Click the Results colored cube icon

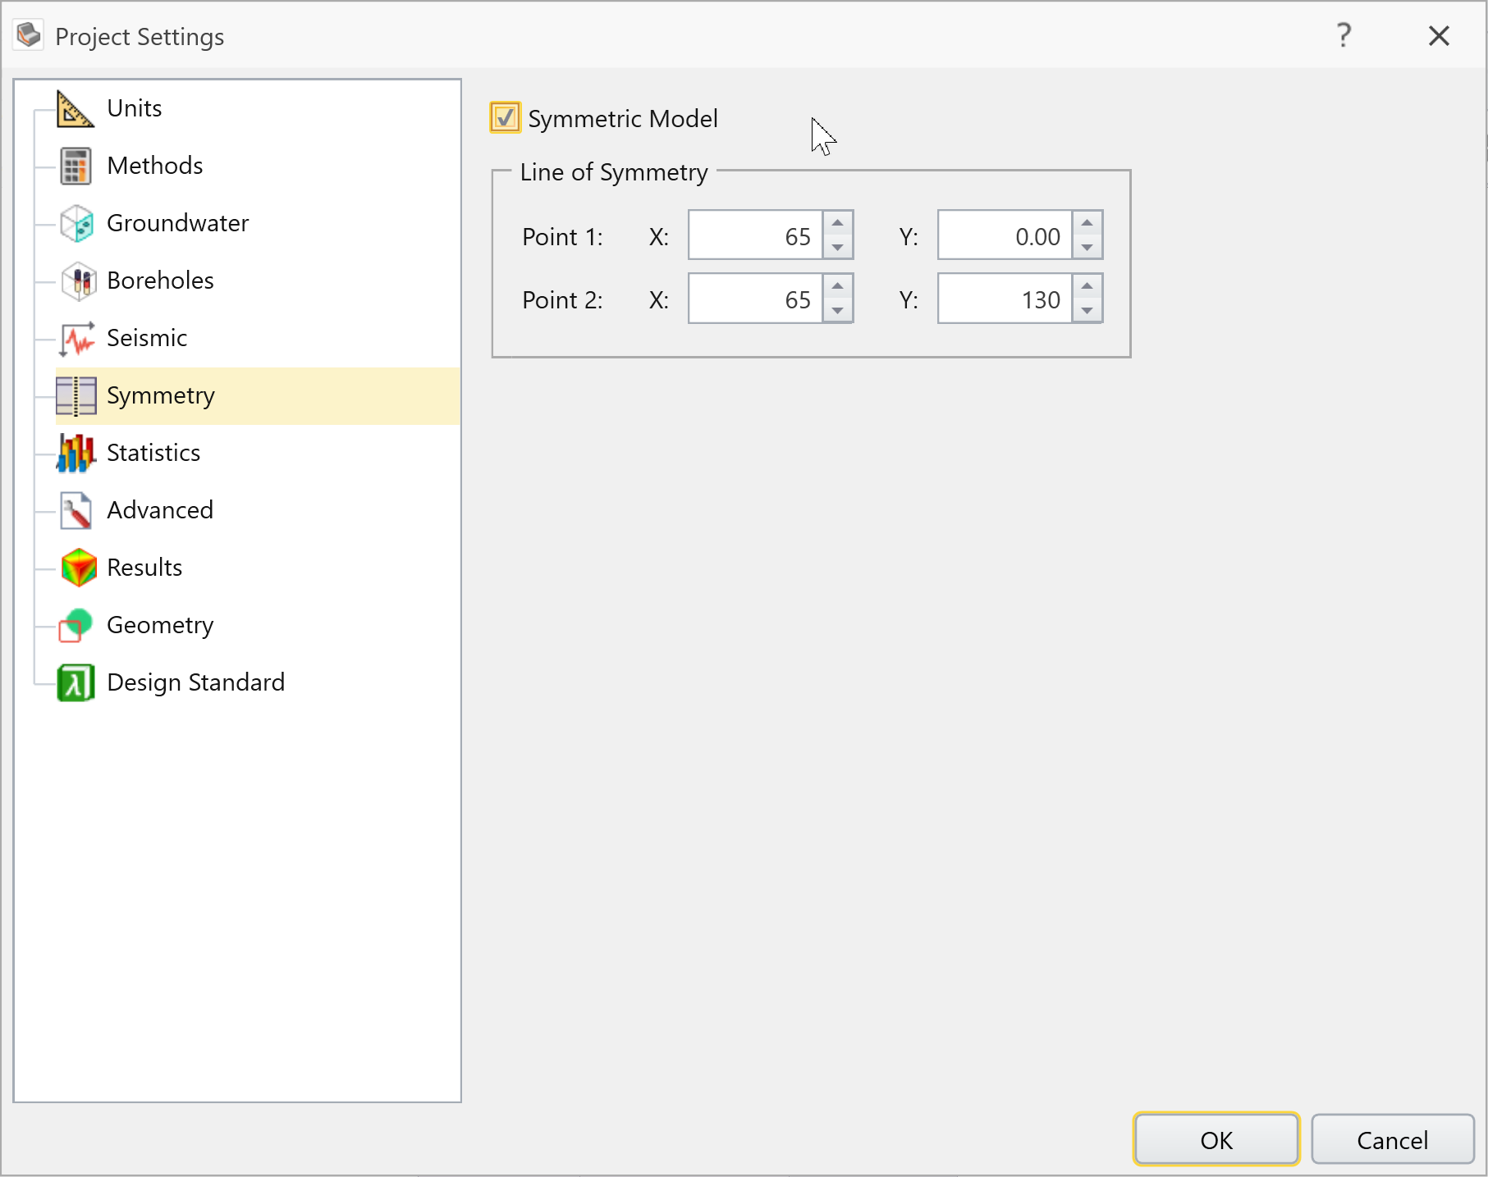pos(79,568)
